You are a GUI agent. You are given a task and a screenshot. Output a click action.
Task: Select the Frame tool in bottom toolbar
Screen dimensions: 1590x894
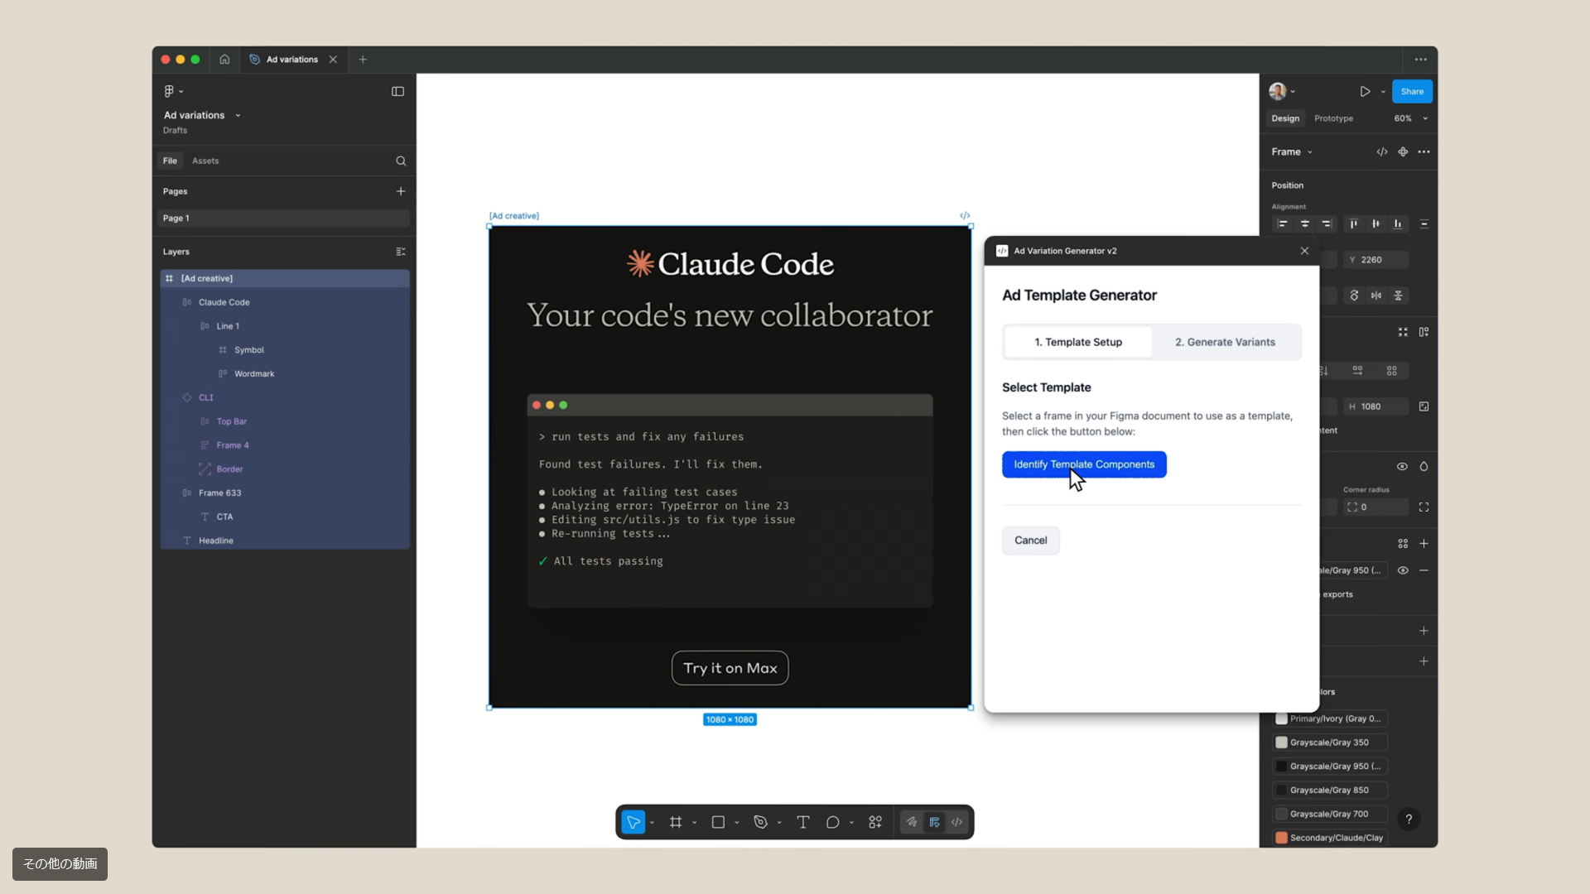(x=676, y=822)
